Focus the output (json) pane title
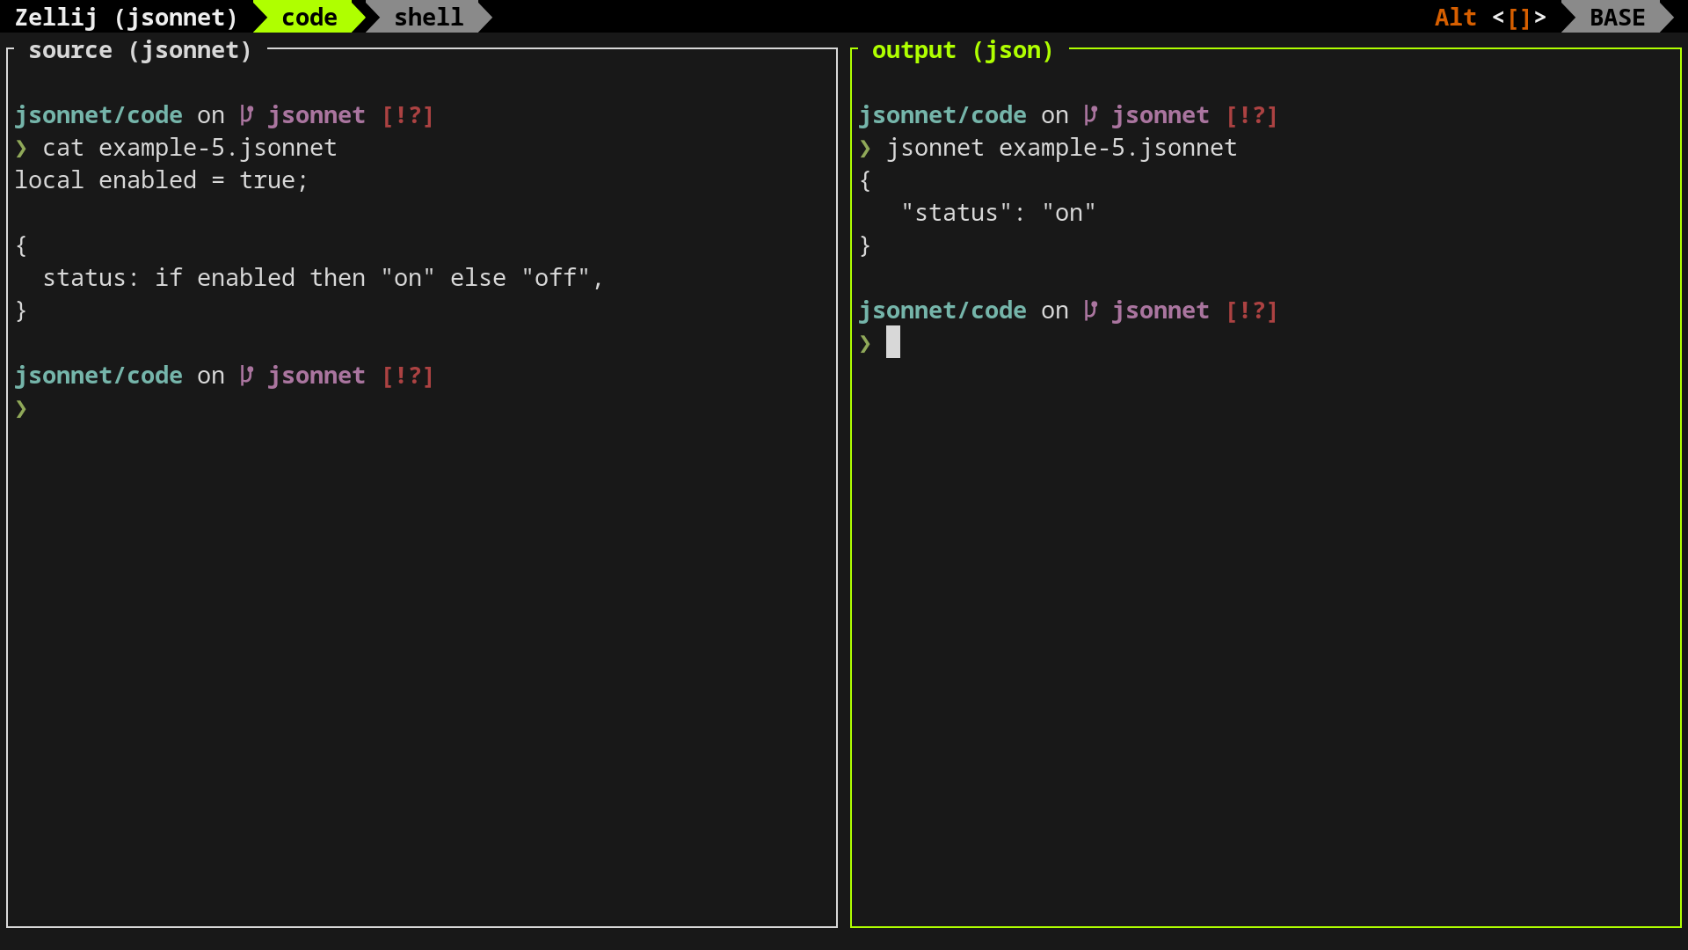The height and width of the screenshot is (950, 1688). coord(963,50)
